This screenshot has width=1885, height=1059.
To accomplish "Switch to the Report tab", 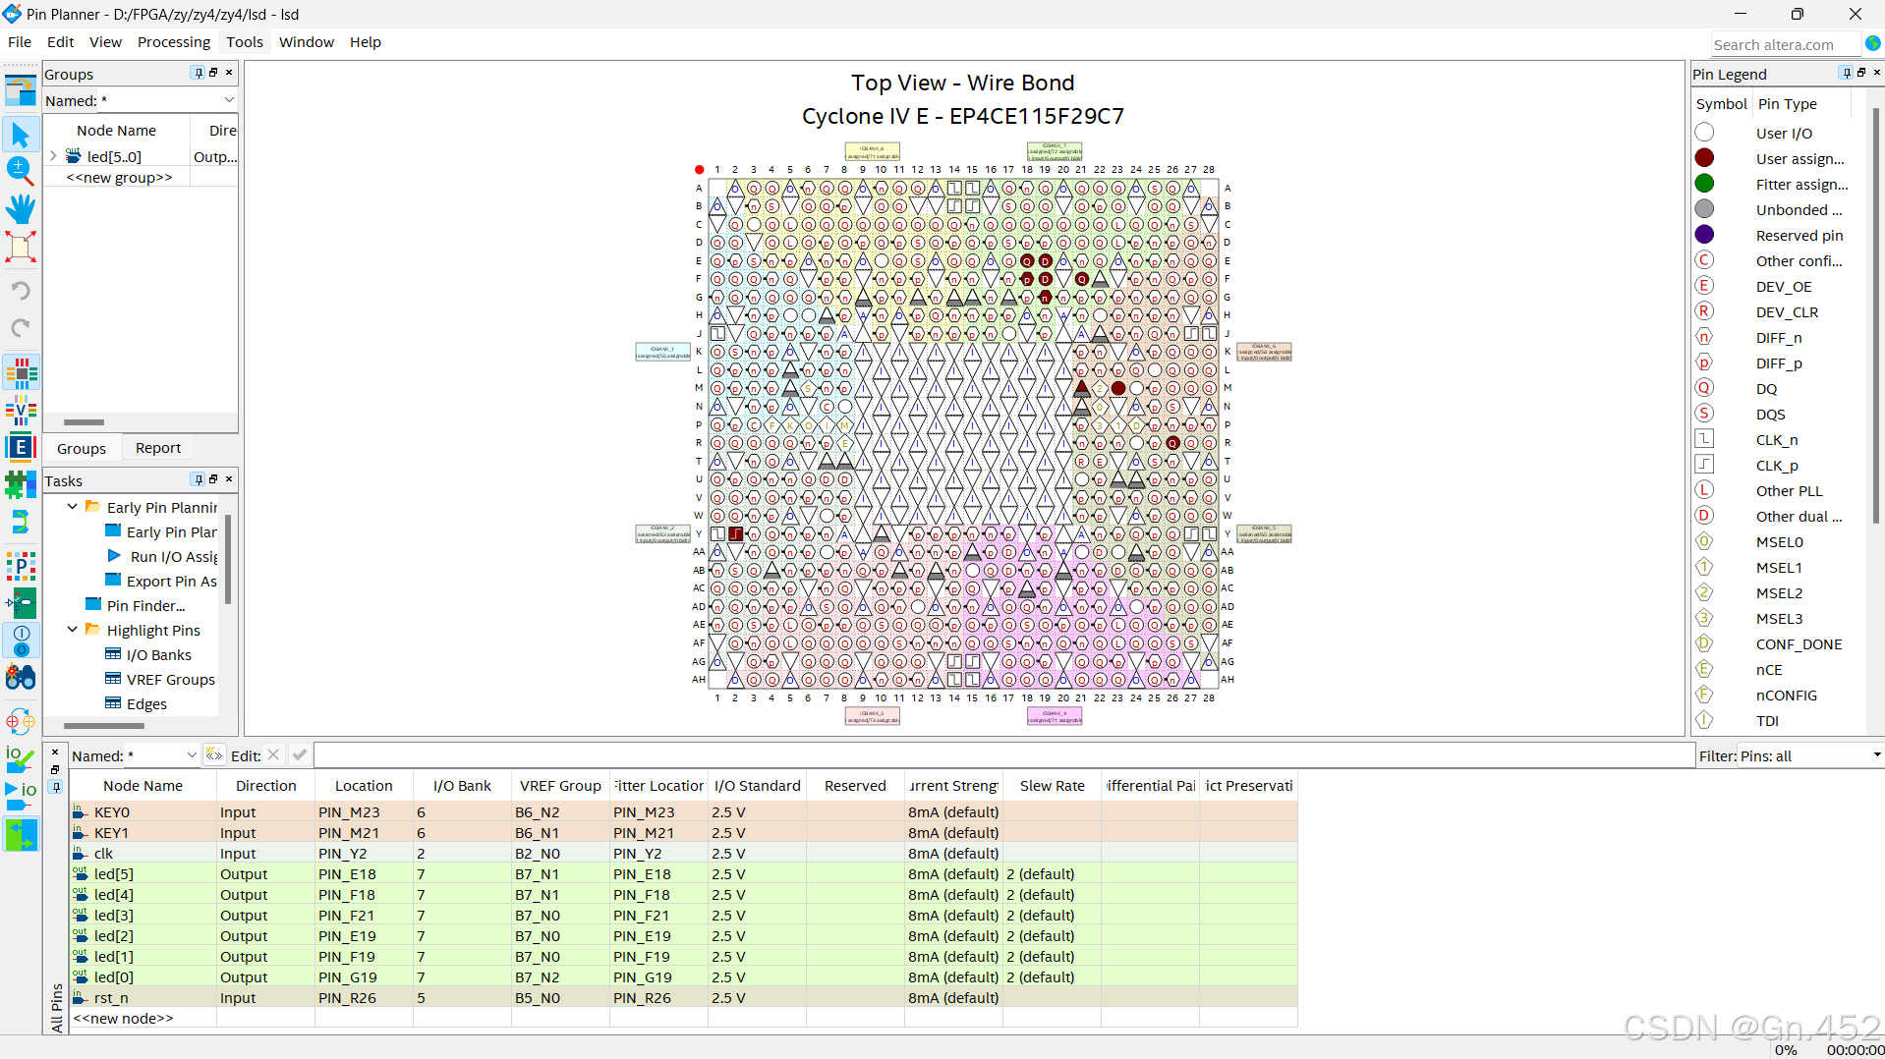I will point(158,448).
